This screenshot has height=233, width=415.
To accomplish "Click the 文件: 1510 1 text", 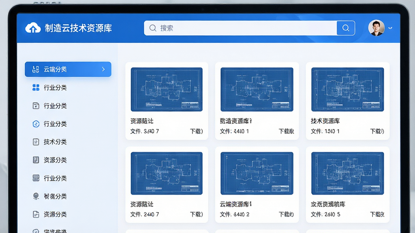I will click(x=325, y=131).
